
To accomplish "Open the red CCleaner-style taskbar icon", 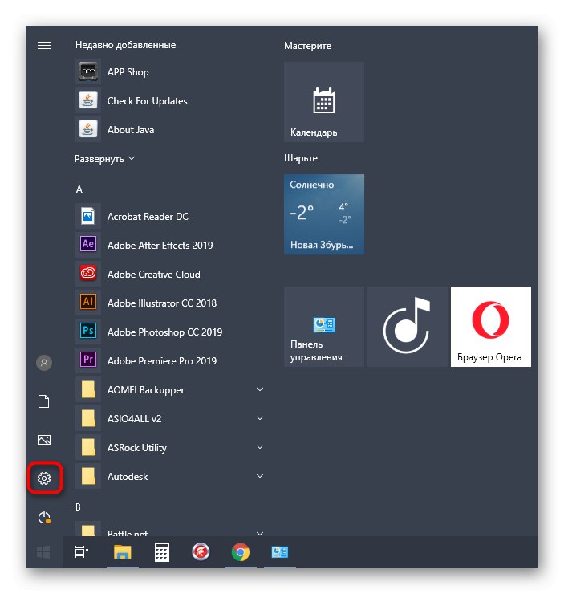I will coord(201,552).
